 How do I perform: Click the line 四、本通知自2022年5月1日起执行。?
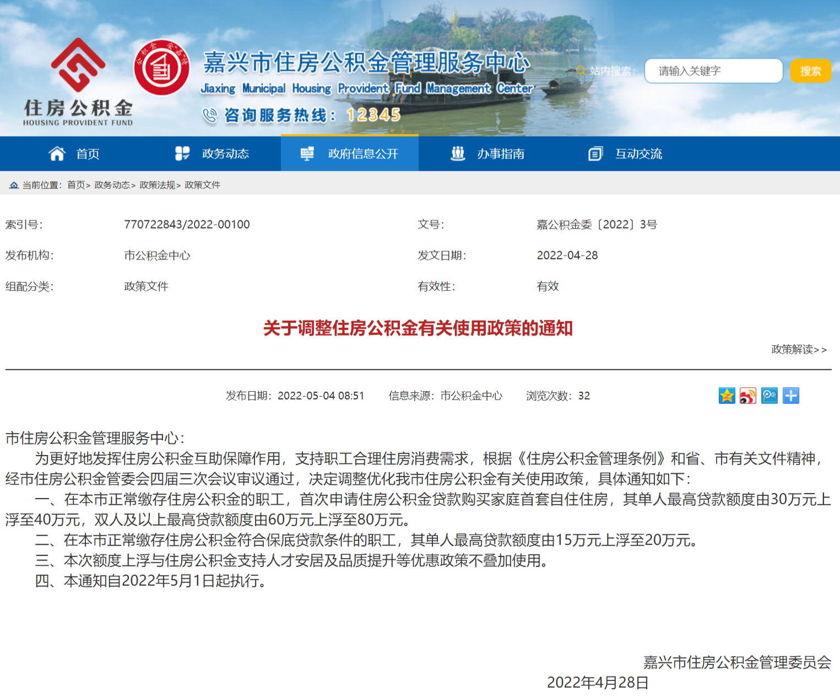(151, 581)
